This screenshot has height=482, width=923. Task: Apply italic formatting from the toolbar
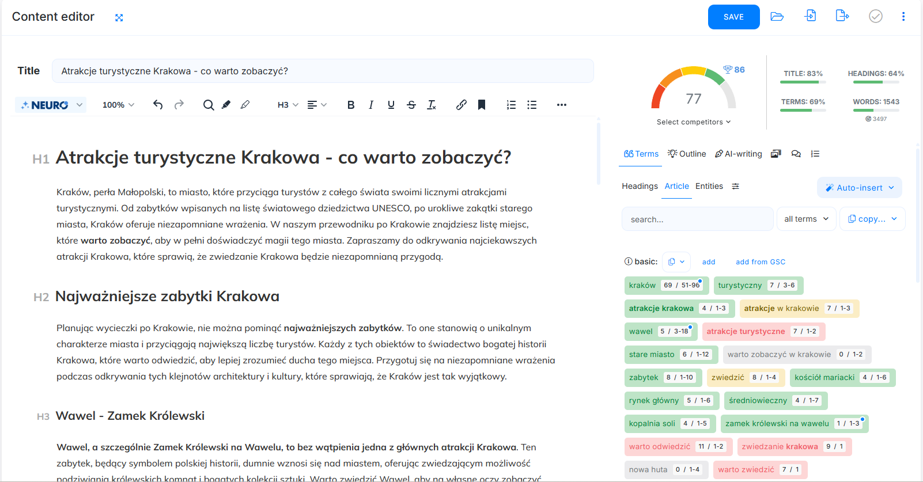coord(371,105)
